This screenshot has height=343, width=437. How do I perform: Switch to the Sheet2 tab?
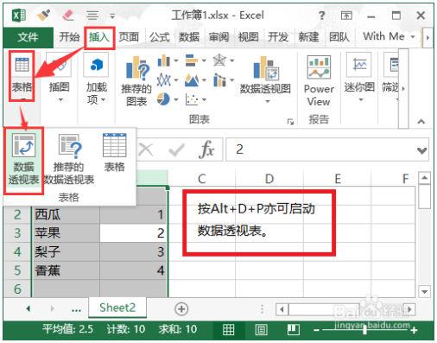[117, 308]
